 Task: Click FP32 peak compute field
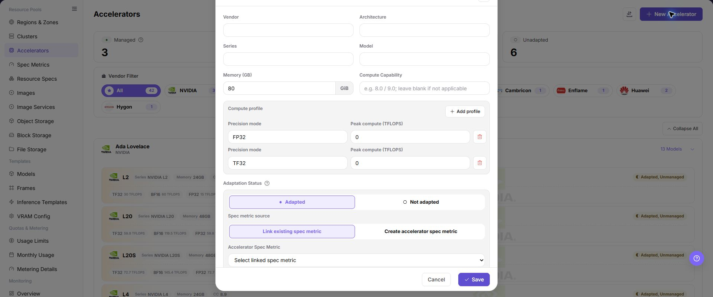tap(410, 137)
